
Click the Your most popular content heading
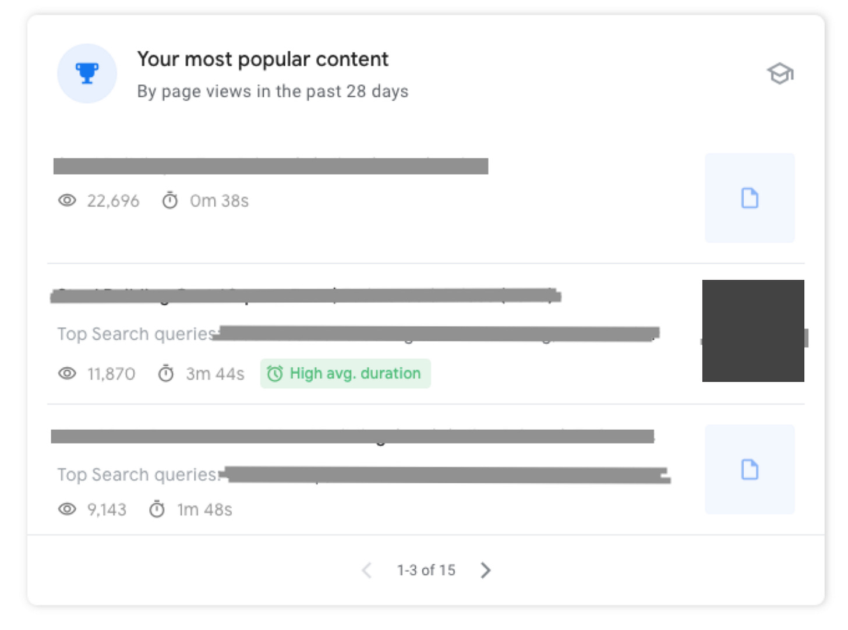coord(263,59)
